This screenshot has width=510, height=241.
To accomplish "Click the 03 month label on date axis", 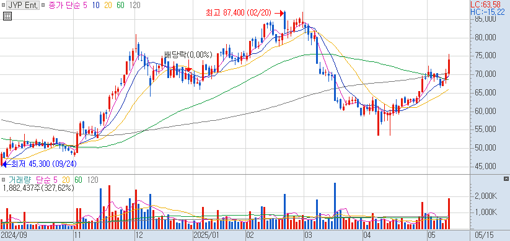I will click(308, 235).
